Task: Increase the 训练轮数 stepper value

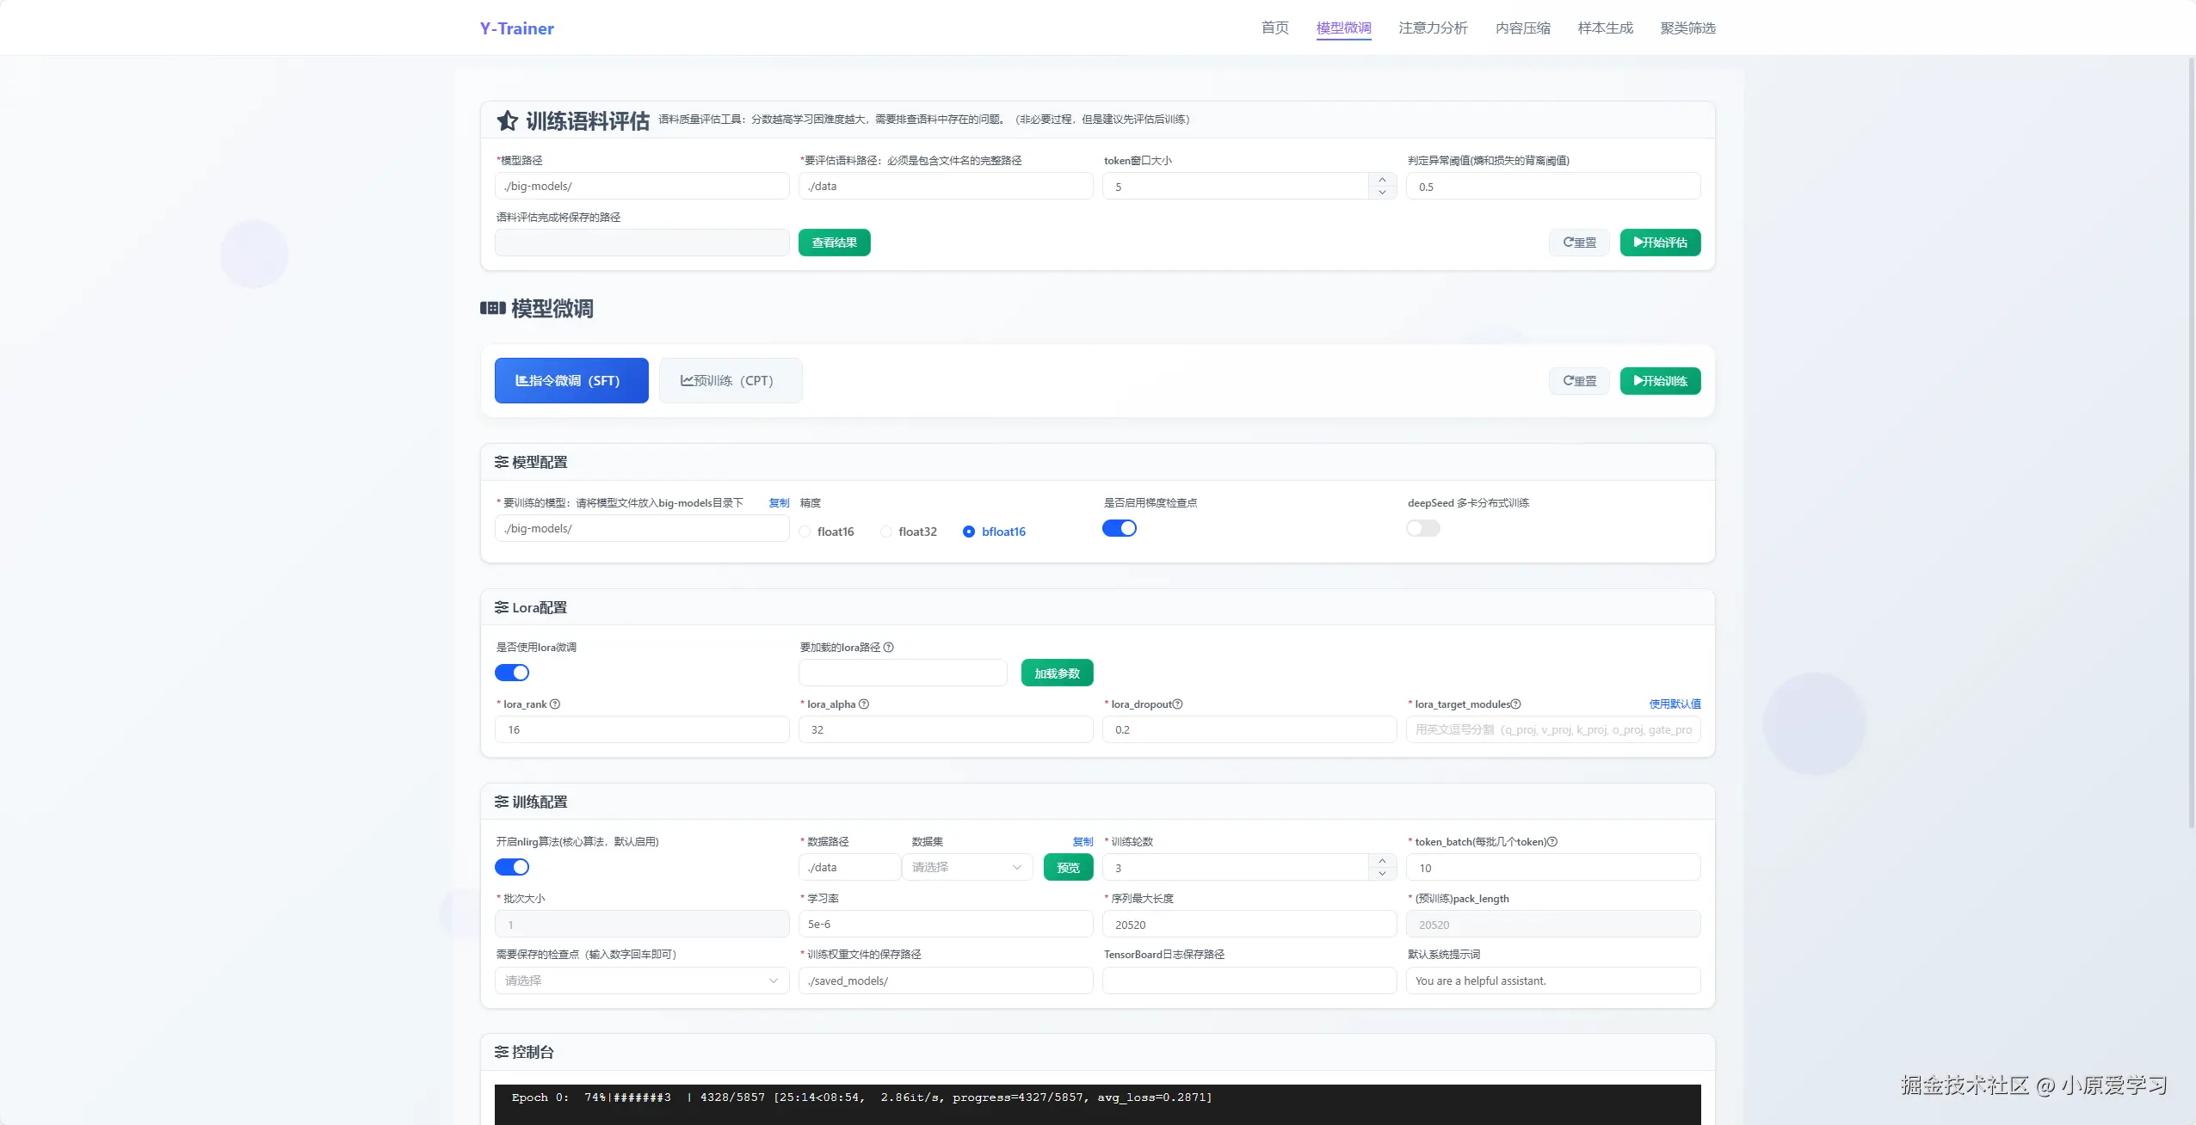Action: click(x=1382, y=861)
